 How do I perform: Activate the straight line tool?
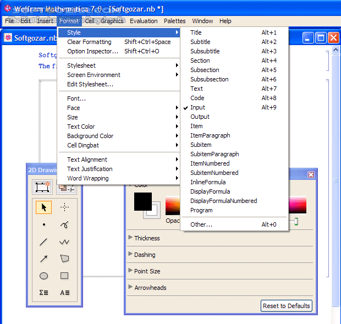pos(43,241)
